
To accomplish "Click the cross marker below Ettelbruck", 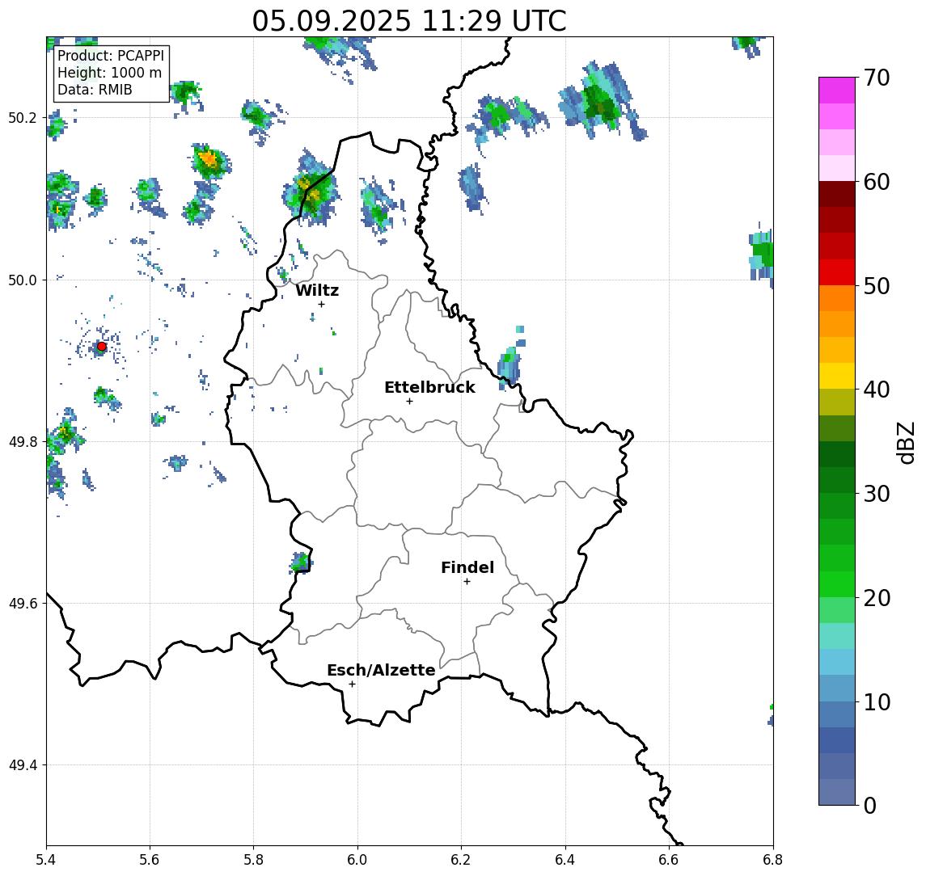I will coord(409,402).
